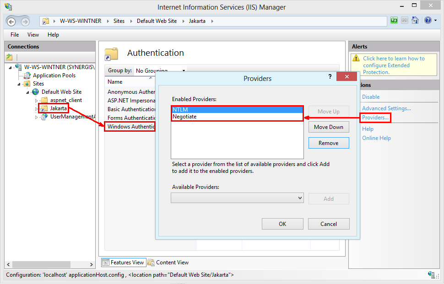Open the Group by No Grouping dropdown
This screenshot has height=284, width=444.
pyautogui.click(x=183, y=70)
